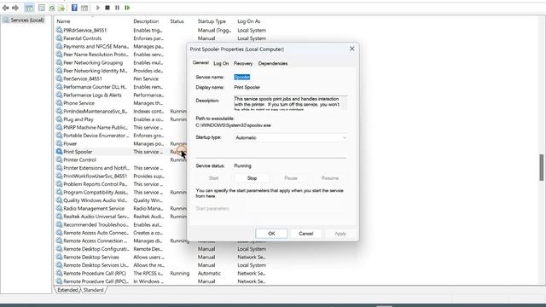Open the Log On tab
The width and height of the screenshot is (546, 307).
[221, 63]
